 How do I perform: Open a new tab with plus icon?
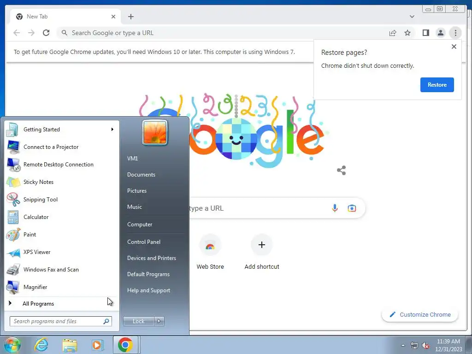pos(130,17)
